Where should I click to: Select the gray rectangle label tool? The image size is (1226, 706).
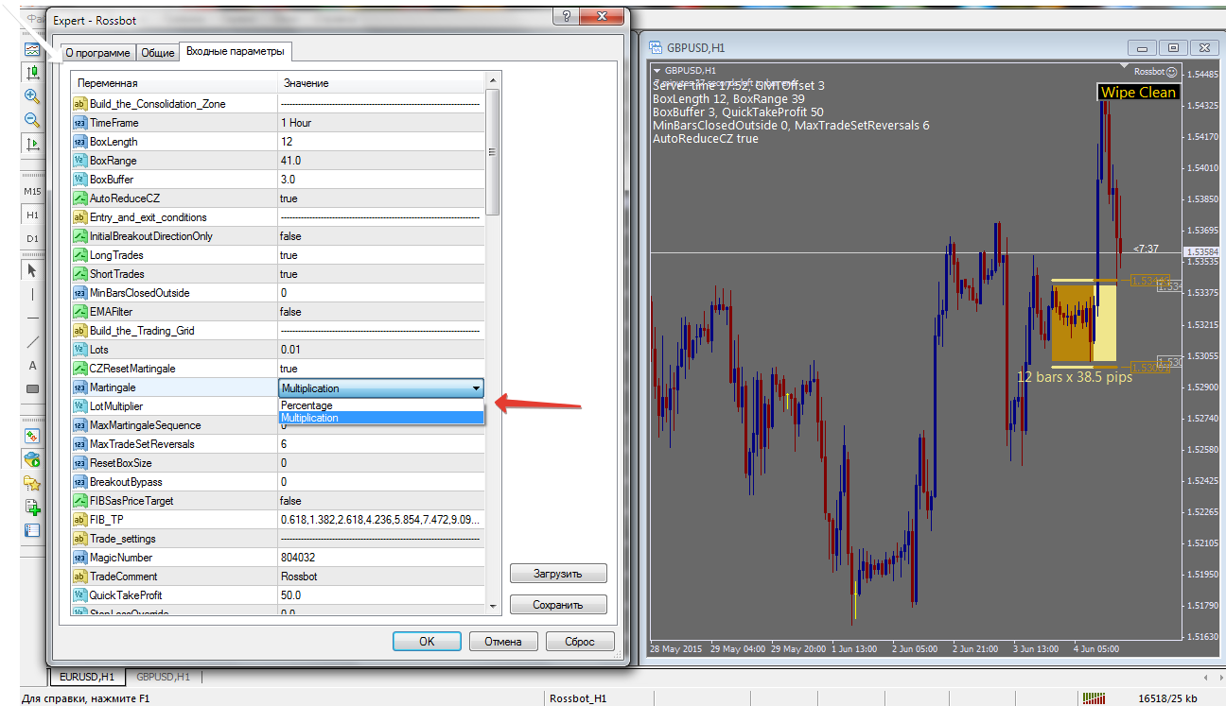click(32, 388)
